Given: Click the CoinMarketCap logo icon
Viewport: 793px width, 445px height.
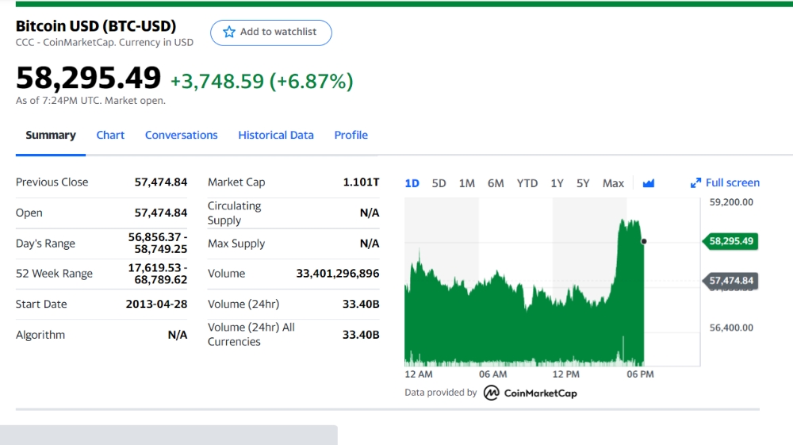Looking at the screenshot, I should coord(491,393).
